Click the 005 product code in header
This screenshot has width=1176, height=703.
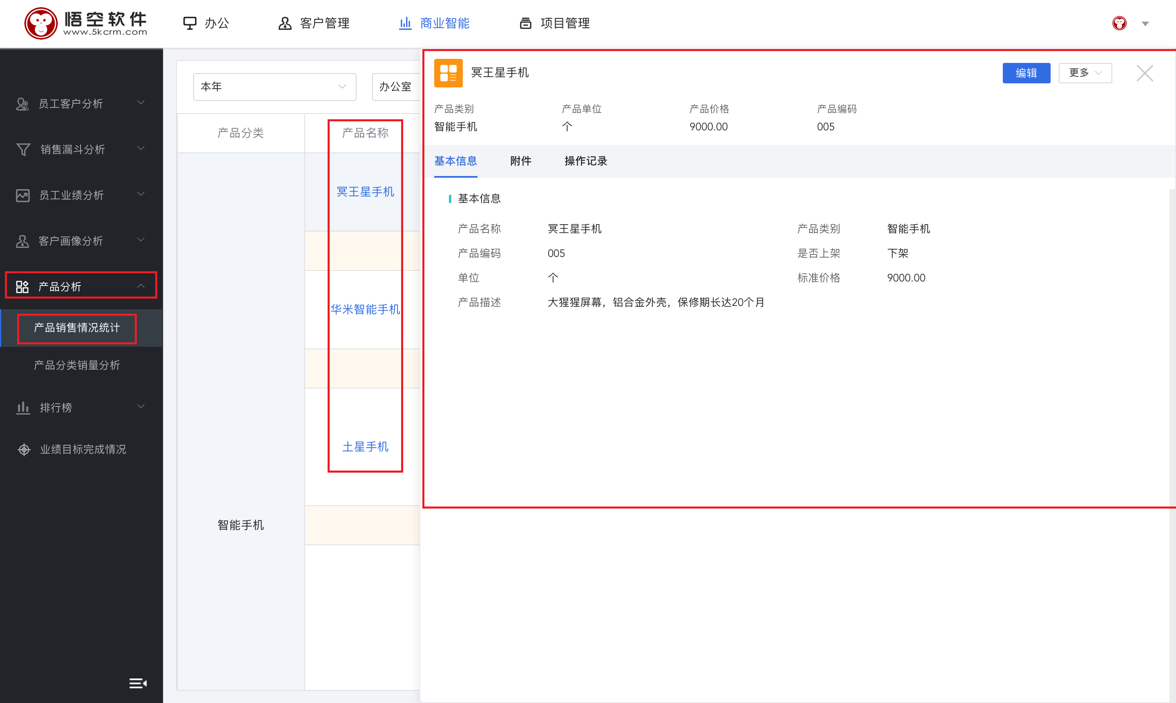[826, 127]
